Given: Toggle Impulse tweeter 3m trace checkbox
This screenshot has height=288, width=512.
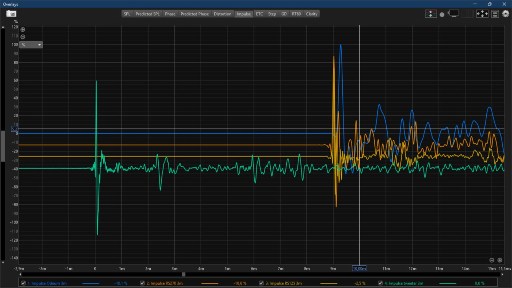Looking at the screenshot, I should [380, 283].
